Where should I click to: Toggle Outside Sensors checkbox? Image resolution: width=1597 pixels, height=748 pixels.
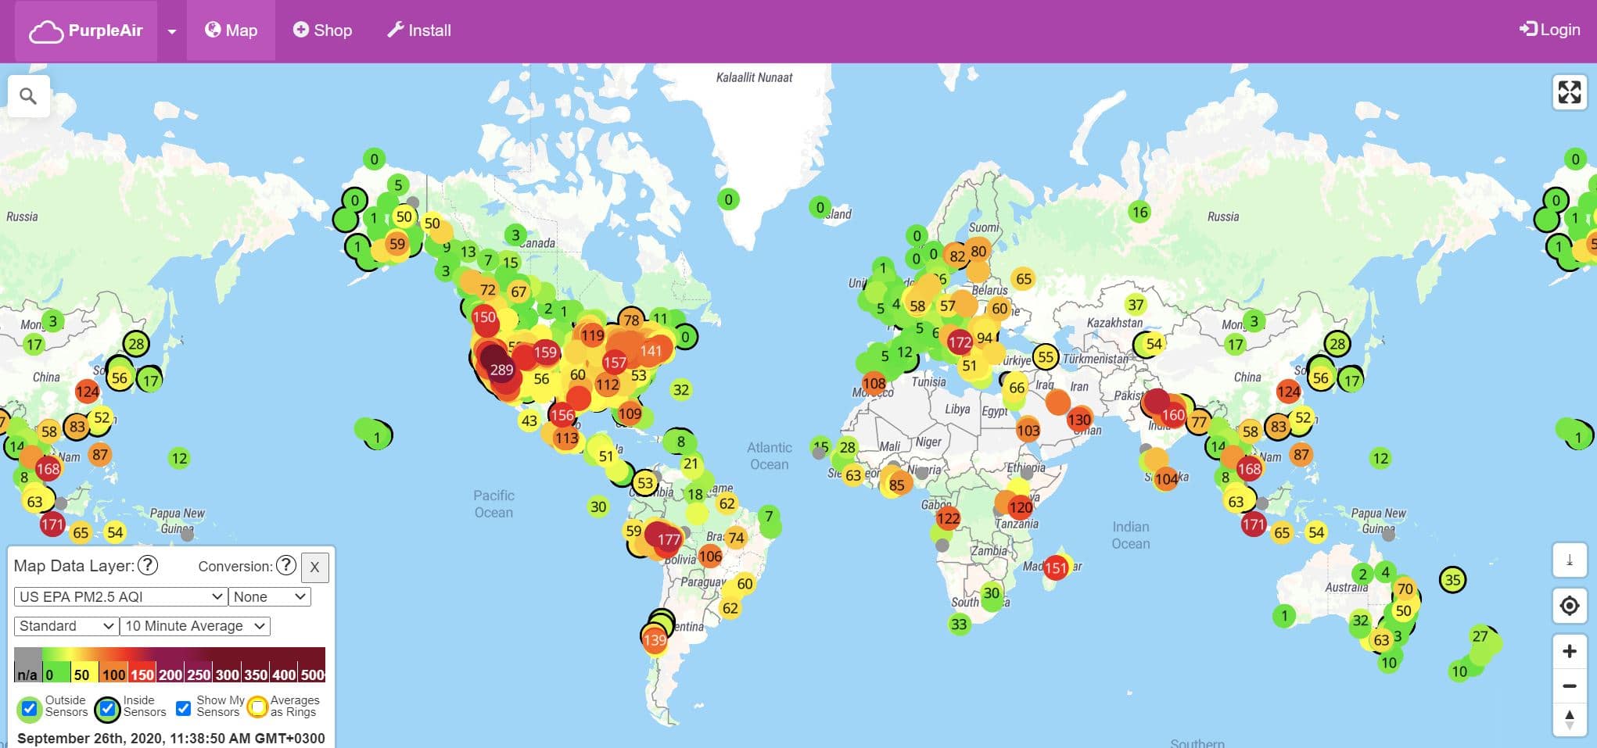click(x=29, y=708)
